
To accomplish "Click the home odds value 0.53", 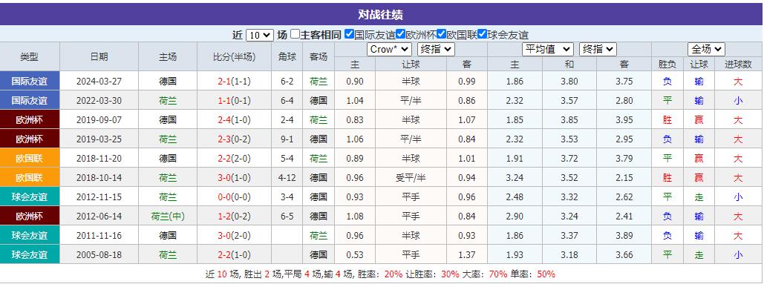I will coord(355,255).
